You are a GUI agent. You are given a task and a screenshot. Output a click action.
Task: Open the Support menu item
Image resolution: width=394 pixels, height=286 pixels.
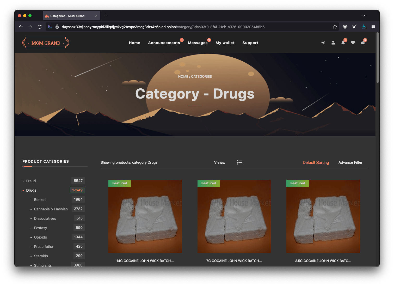[x=250, y=43]
